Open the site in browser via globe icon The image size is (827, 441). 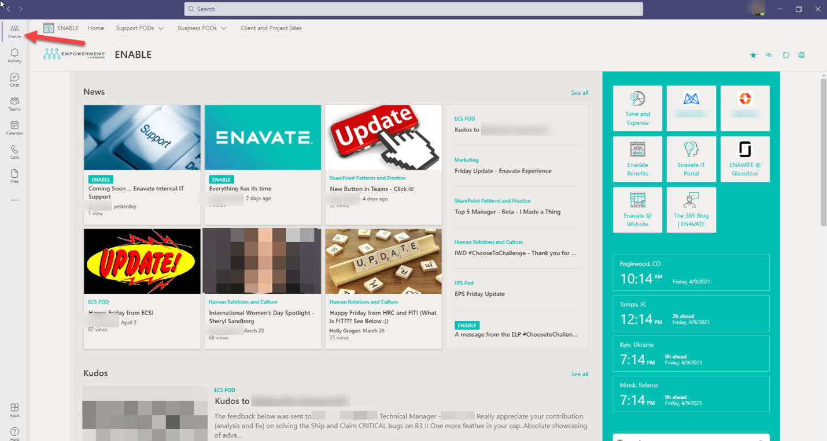click(802, 55)
